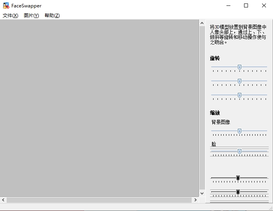Close the FaceSwapper window

point(264,5)
